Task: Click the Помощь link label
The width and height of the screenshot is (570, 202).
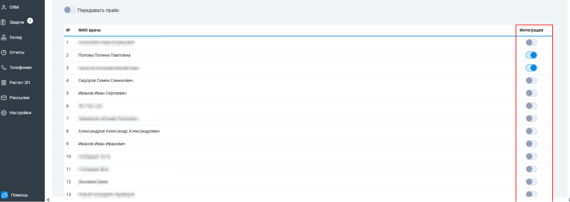Action: (20, 195)
